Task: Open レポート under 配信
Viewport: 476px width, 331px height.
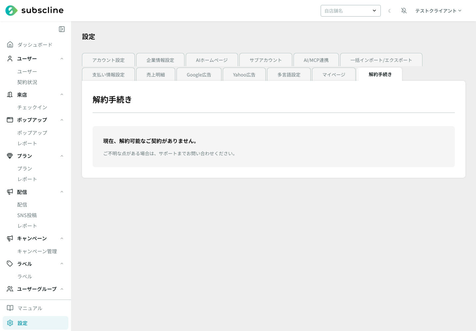Action: coord(27,226)
